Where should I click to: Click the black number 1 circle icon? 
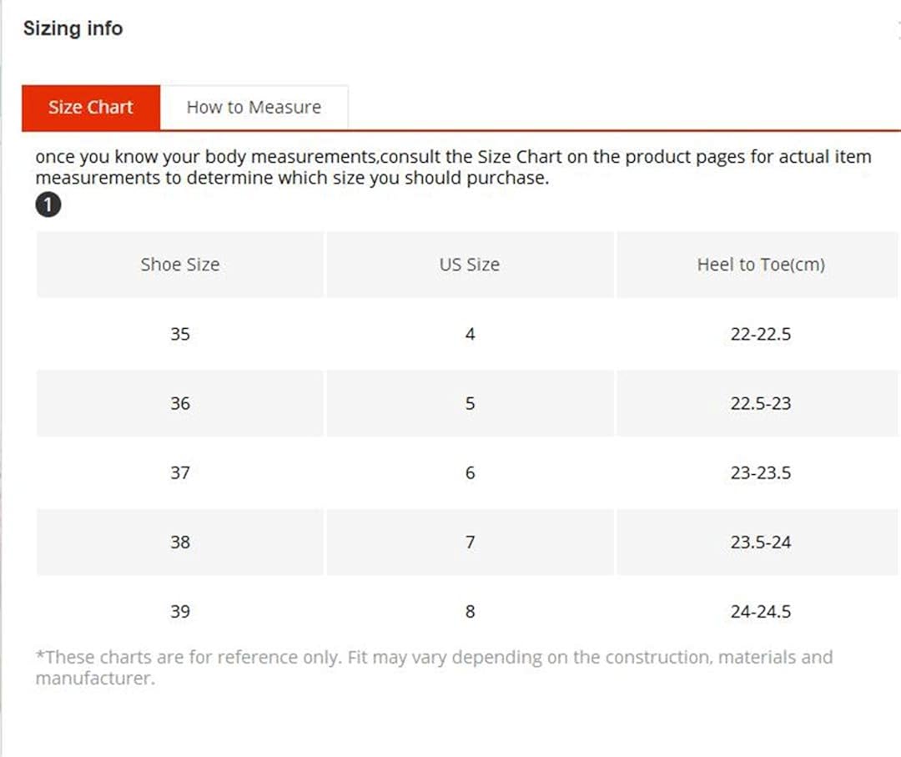point(48,204)
